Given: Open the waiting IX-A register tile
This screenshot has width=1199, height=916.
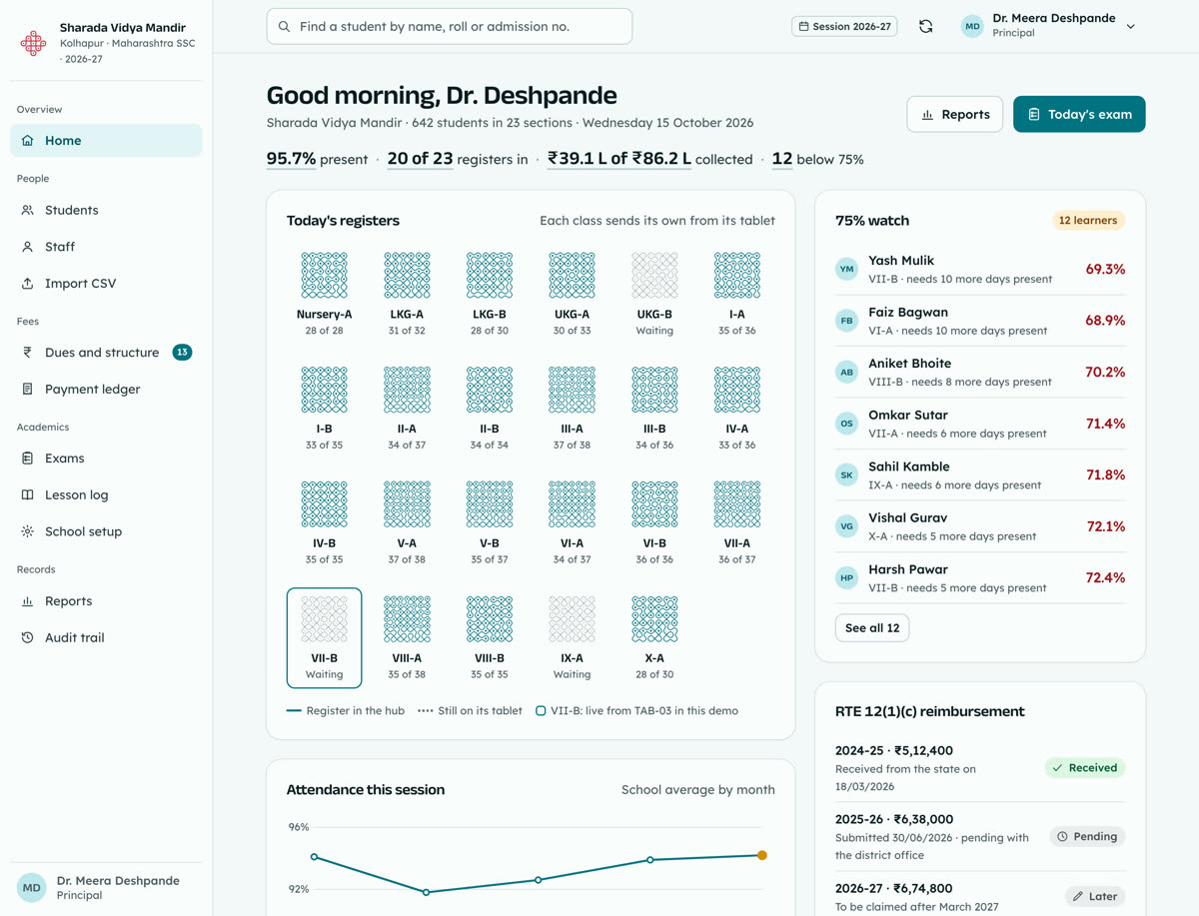Looking at the screenshot, I should [572, 638].
